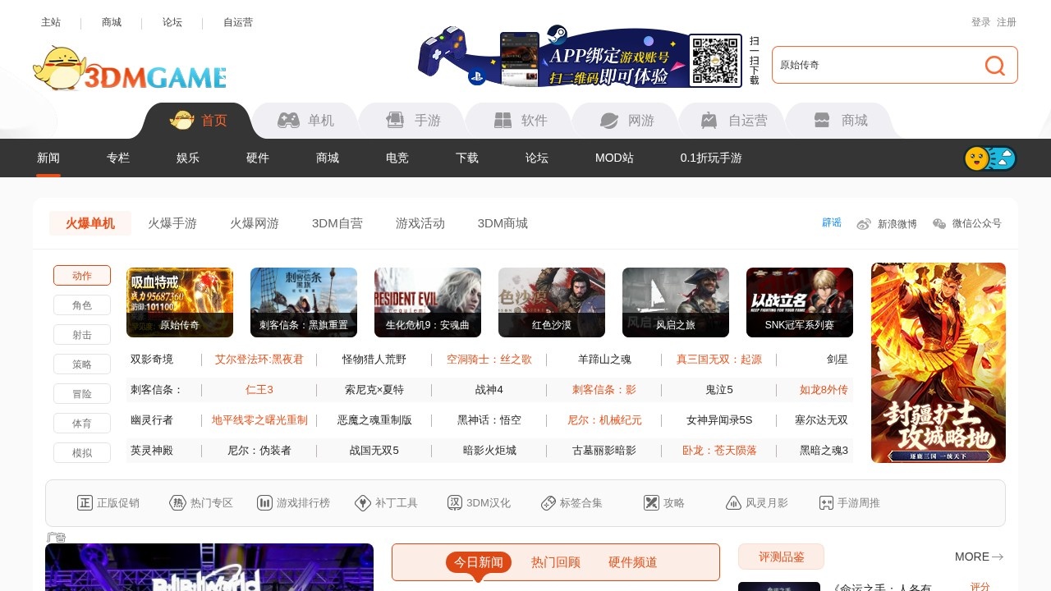Click the 软件 grid icon
The image size is (1051, 591).
pyautogui.click(x=503, y=121)
